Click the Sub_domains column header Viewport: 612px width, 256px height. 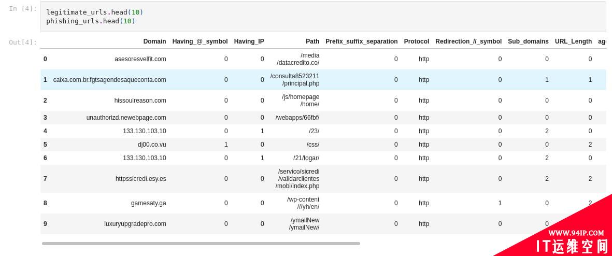pos(528,41)
